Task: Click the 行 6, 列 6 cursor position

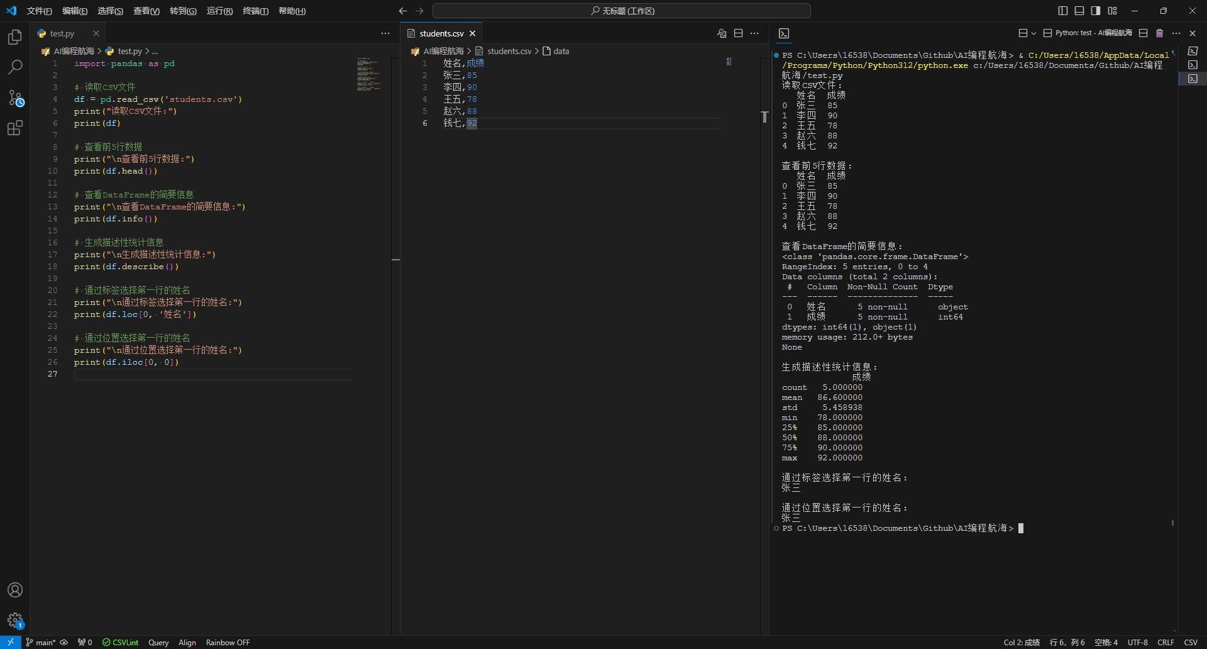Action: point(1067,642)
